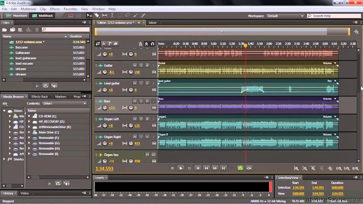Screen dimensions: 363x204
Task: Arm Organ Right track for record
Action: tap(147, 137)
